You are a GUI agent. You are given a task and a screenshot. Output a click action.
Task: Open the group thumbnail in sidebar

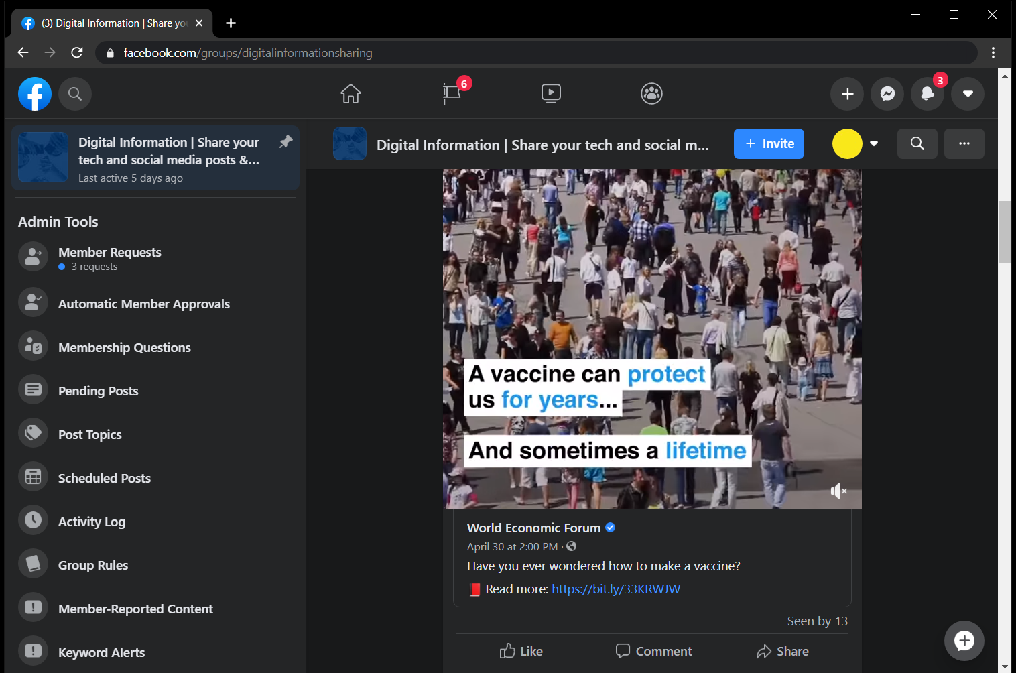[x=43, y=158]
